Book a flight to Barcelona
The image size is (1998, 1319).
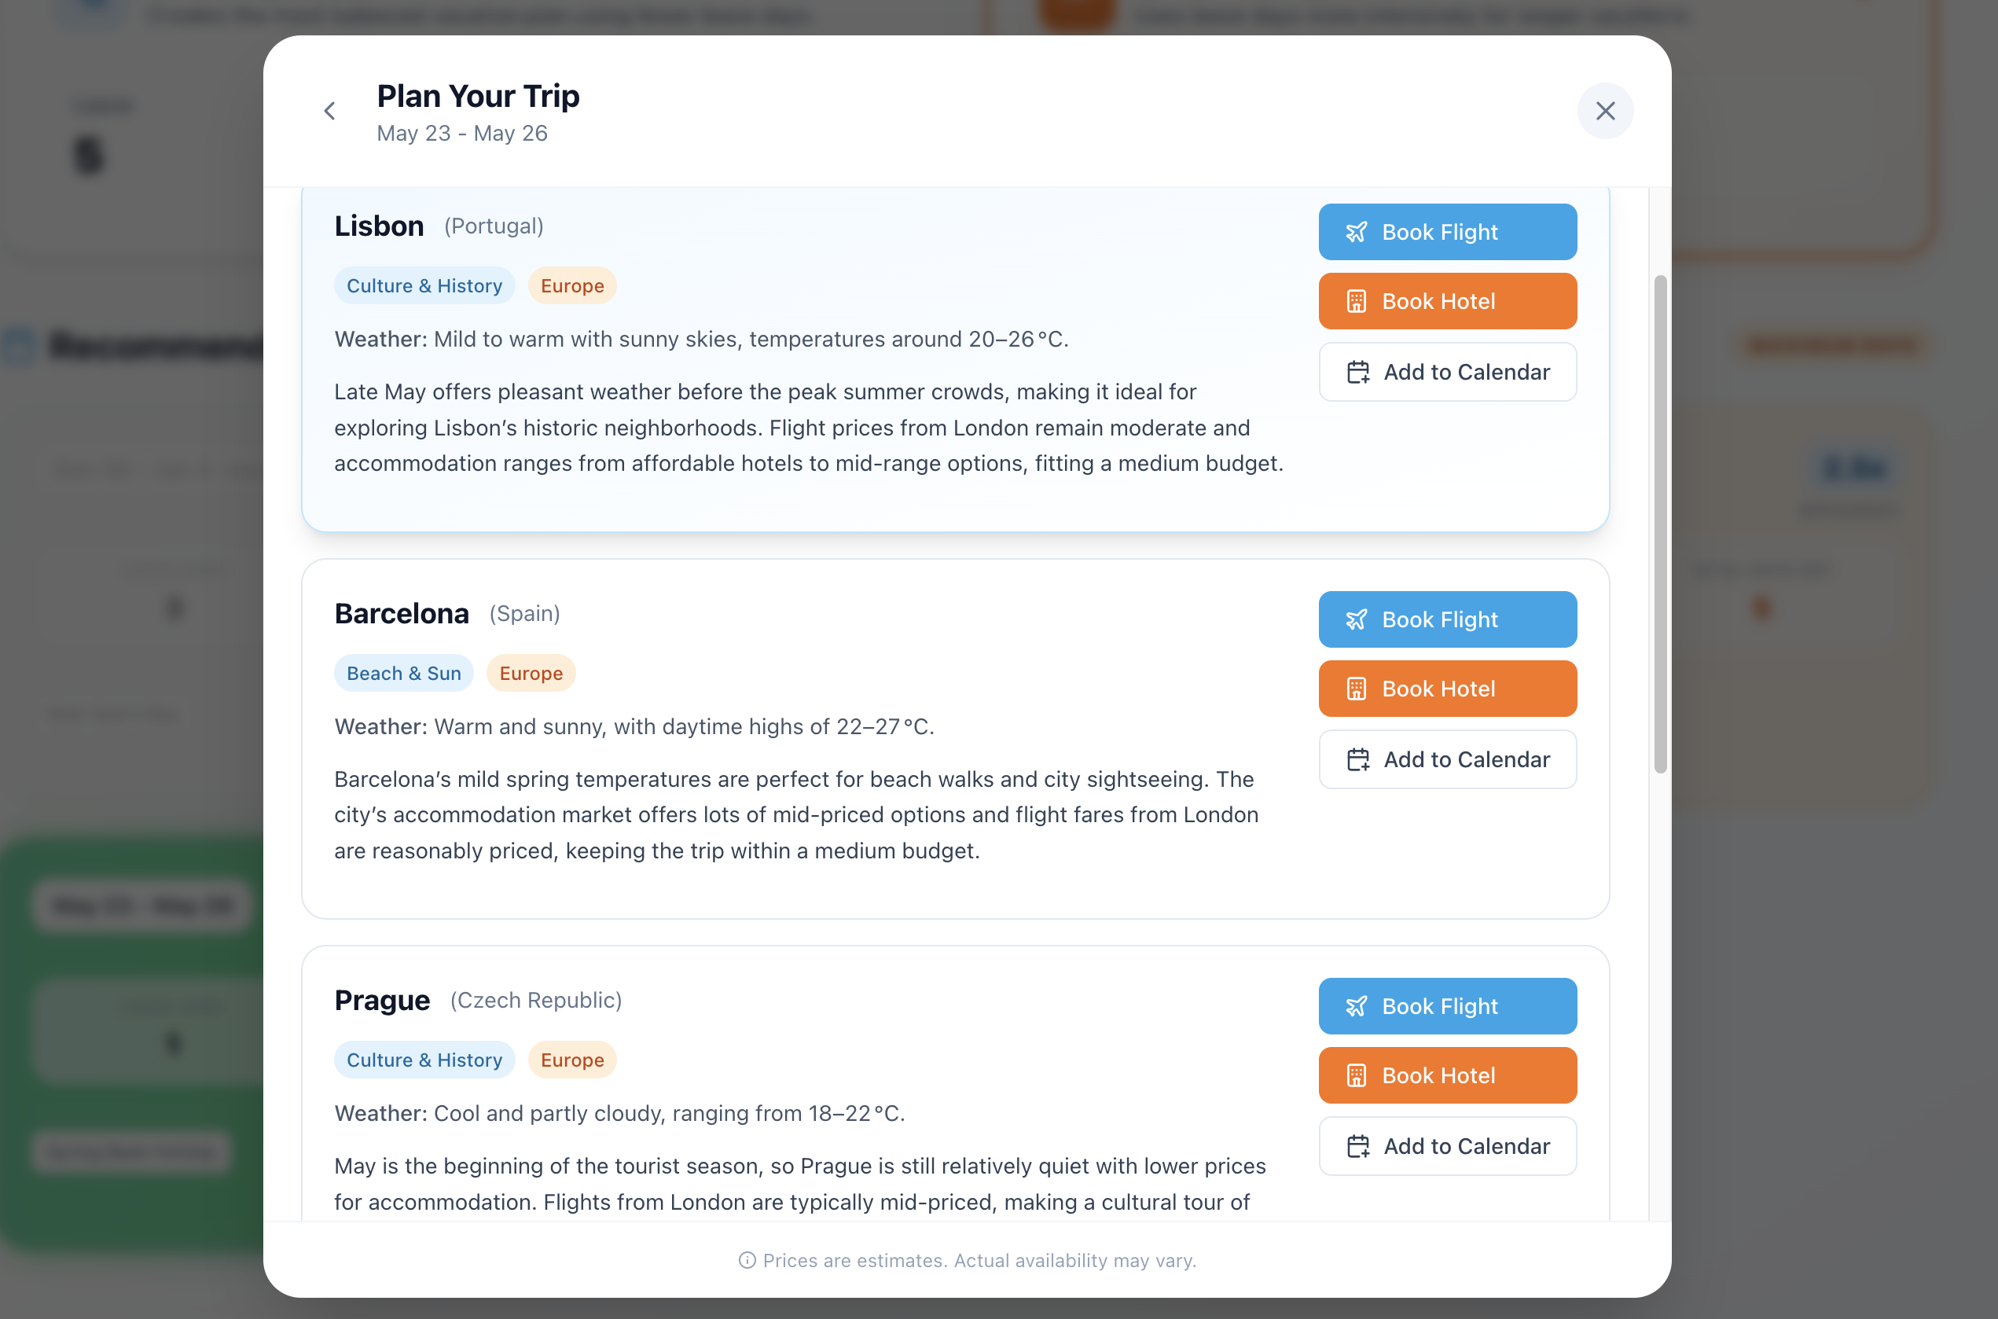coord(1447,619)
